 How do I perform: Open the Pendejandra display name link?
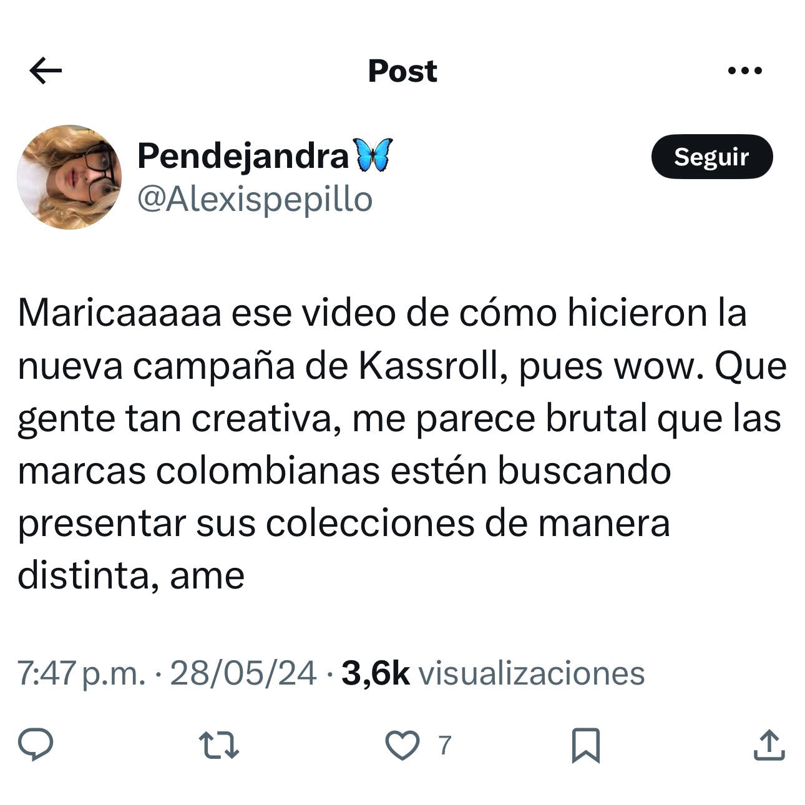[x=243, y=155]
